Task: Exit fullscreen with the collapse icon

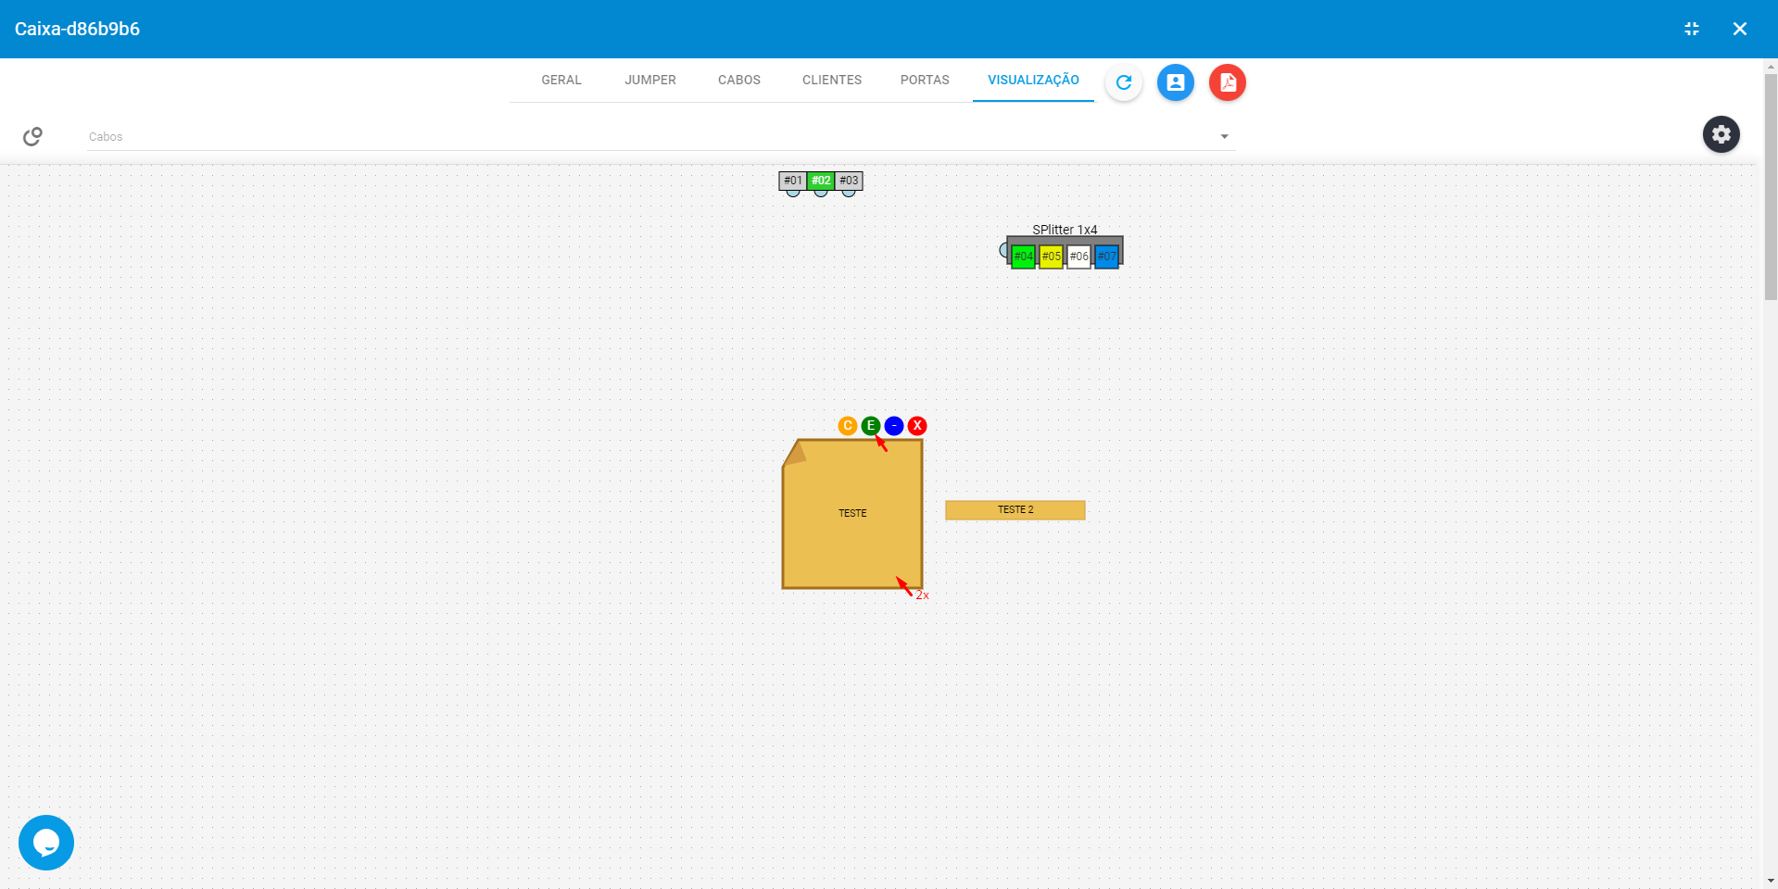Action: (x=1692, y=29)
